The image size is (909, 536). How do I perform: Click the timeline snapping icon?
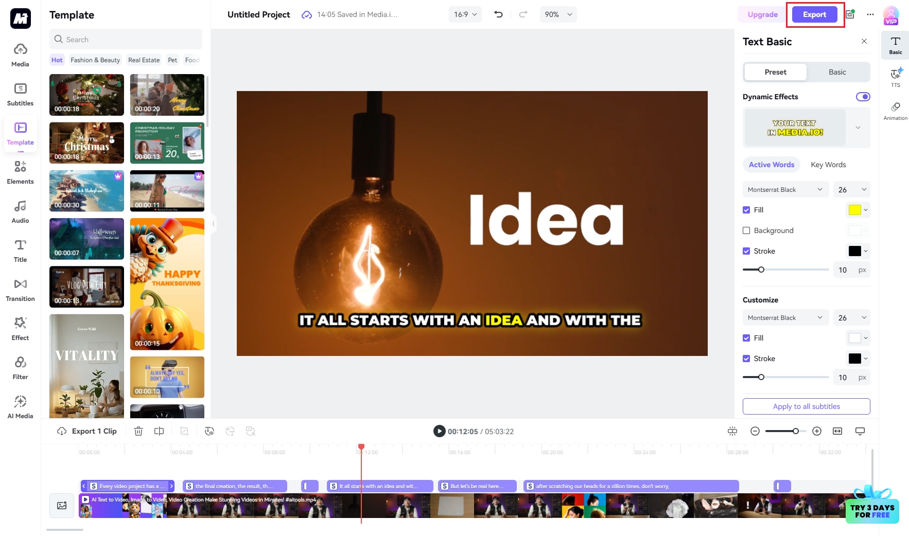732,431
